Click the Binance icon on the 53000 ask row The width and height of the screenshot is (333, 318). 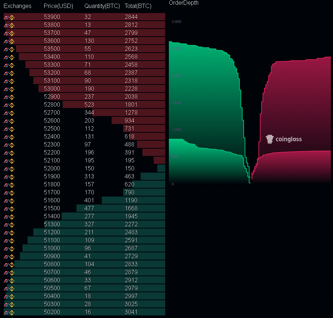coord(12,88)
